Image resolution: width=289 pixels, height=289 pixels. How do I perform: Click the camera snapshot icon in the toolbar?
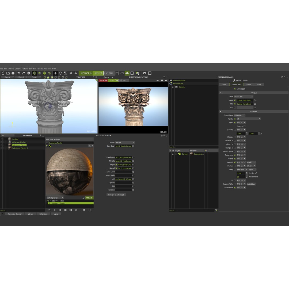click(x=144, y=73)
